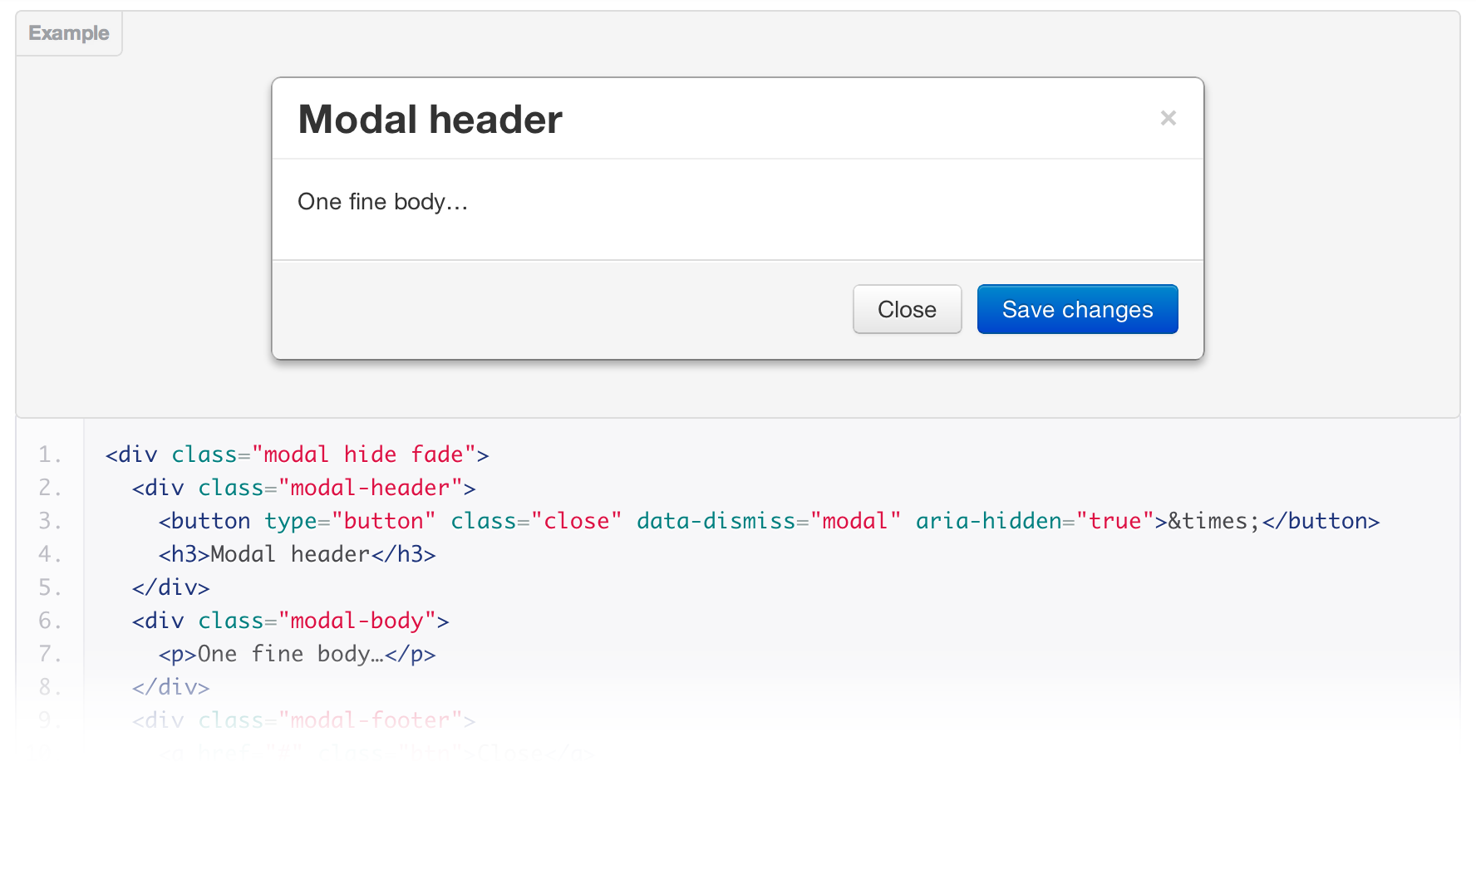Image resolution: width=1476 pixels, height=894 pixels.
Task: Click the '<p>One fine body…</p>' code line
Action: click(x=297, y=654)
